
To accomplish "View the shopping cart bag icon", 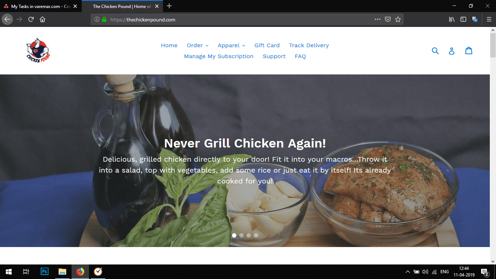I will point(469,50).
